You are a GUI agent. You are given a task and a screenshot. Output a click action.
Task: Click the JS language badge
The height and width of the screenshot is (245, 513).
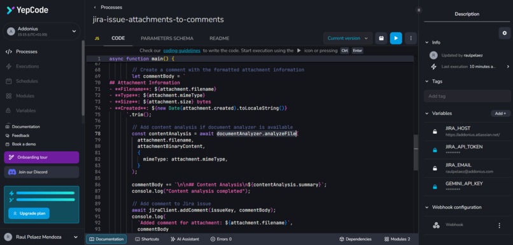[97, 39]
